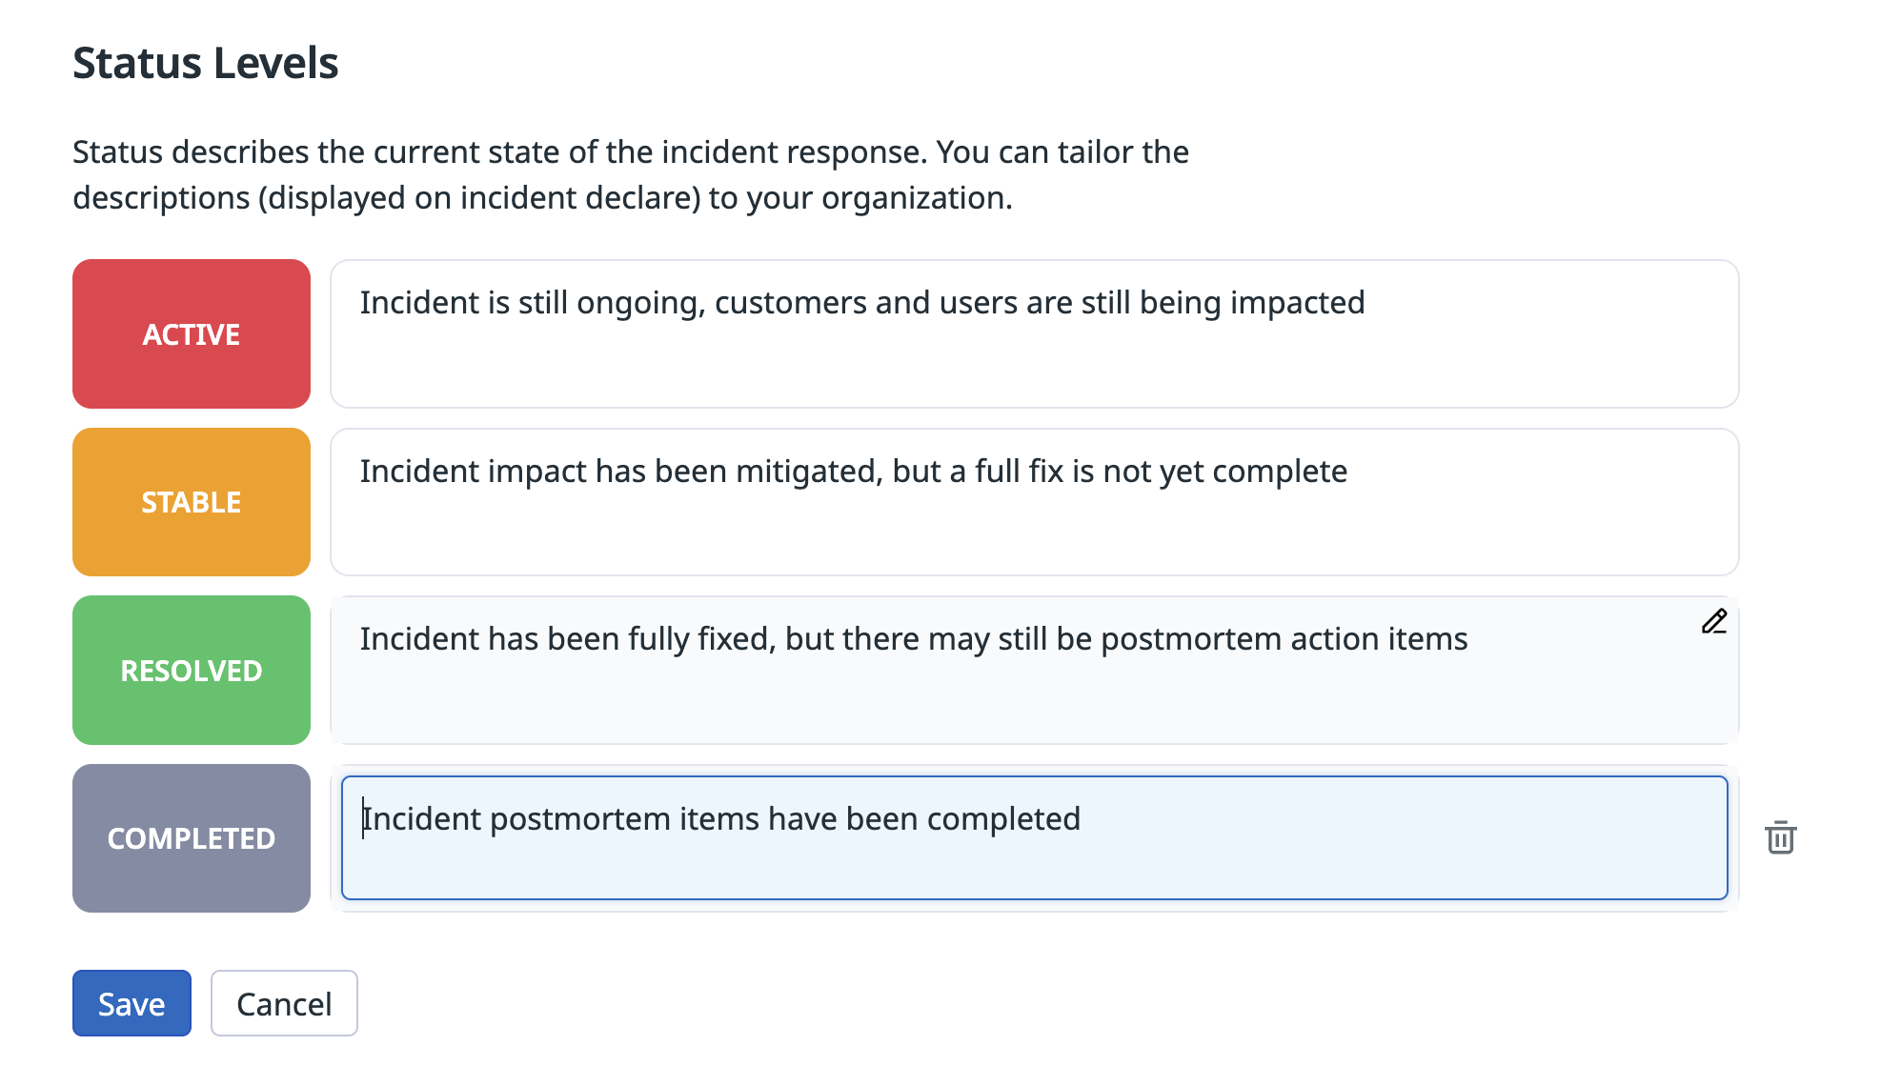Screen dimensions: 1881x1086
Task: Focus the Completed status description input
Action: (1034, 838)
